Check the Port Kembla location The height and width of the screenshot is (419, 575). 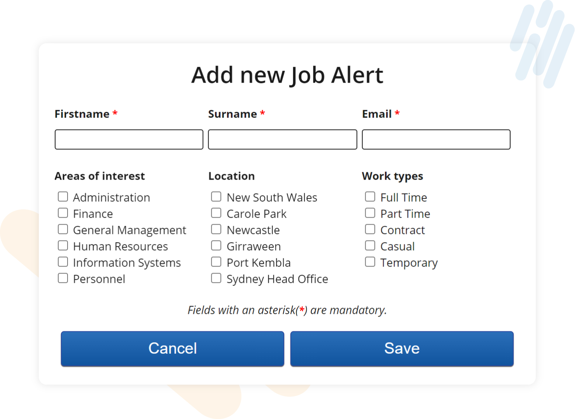pyautogui.click(x=216, y=261)
